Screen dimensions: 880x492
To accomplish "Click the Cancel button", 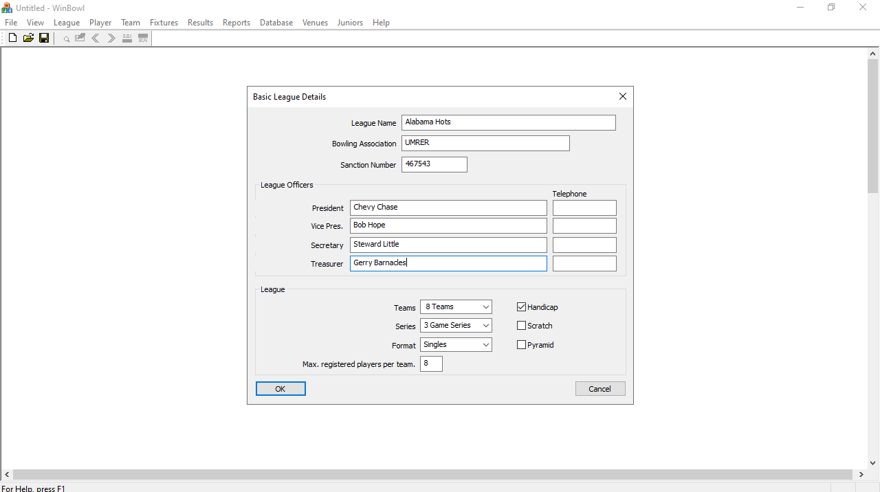I will [600, 389].
